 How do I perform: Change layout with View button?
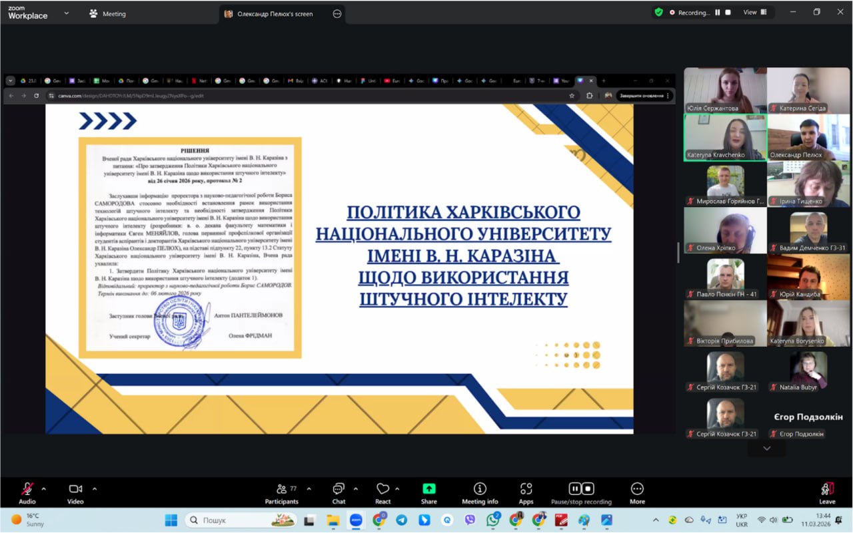point(754,12)
